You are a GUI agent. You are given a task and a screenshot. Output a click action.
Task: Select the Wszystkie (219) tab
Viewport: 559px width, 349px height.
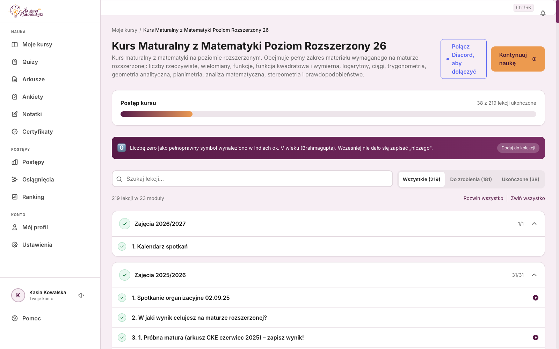click(421, 179)
